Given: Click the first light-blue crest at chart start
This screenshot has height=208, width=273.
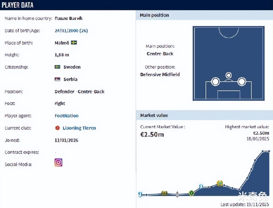Looking at the screenshot, I should (140, 194).
